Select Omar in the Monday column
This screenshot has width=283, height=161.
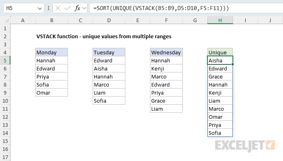[52, 93]
